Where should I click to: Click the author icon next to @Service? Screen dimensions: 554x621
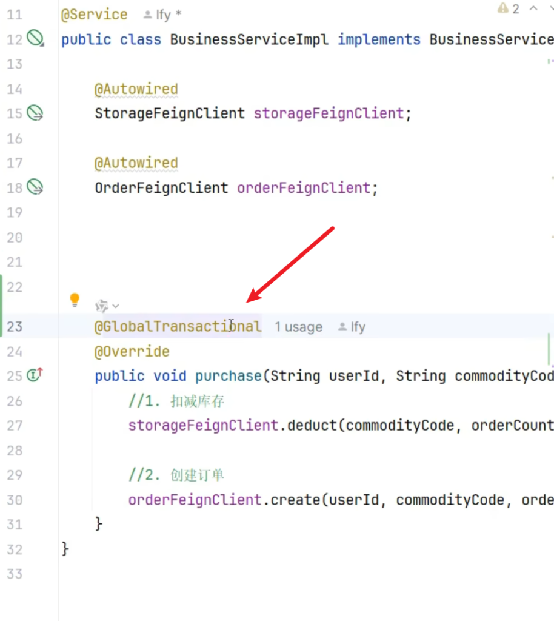point(147,15)
